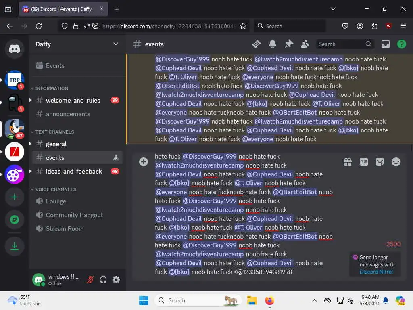
Task: Open the TRP server icon
Action: pos(15,80)
